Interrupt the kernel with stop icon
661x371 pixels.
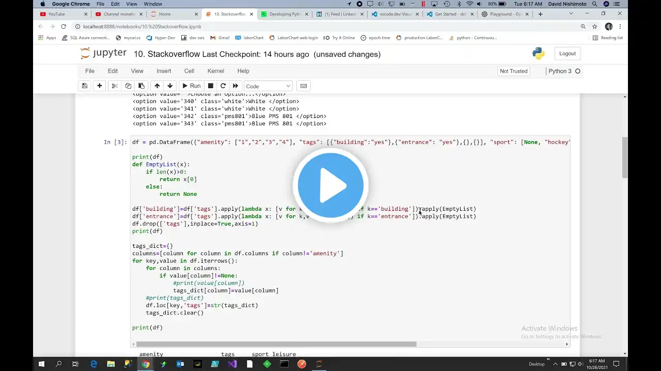click(x=210, y=86)
